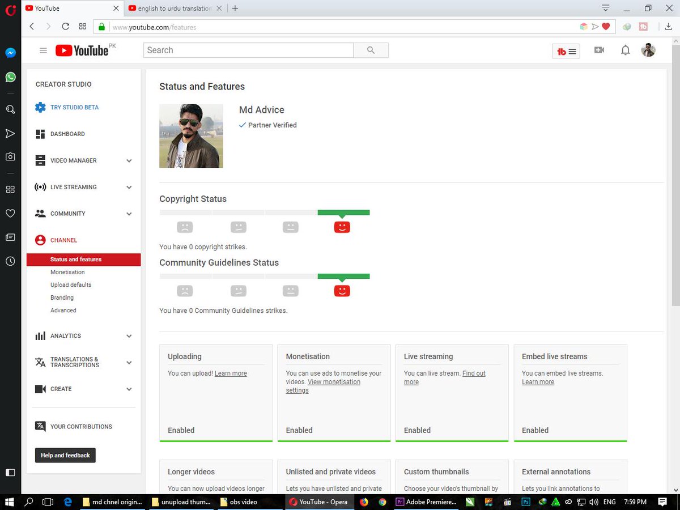Open Speed Dial grid icon in sidebar
This screenshot has height=510, width=680.
pyautogui.click(x=10, y=189)
